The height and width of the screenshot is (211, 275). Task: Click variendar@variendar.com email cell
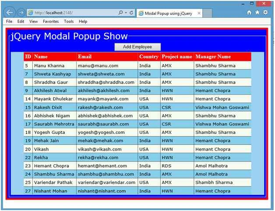click(x=107, y=183)
